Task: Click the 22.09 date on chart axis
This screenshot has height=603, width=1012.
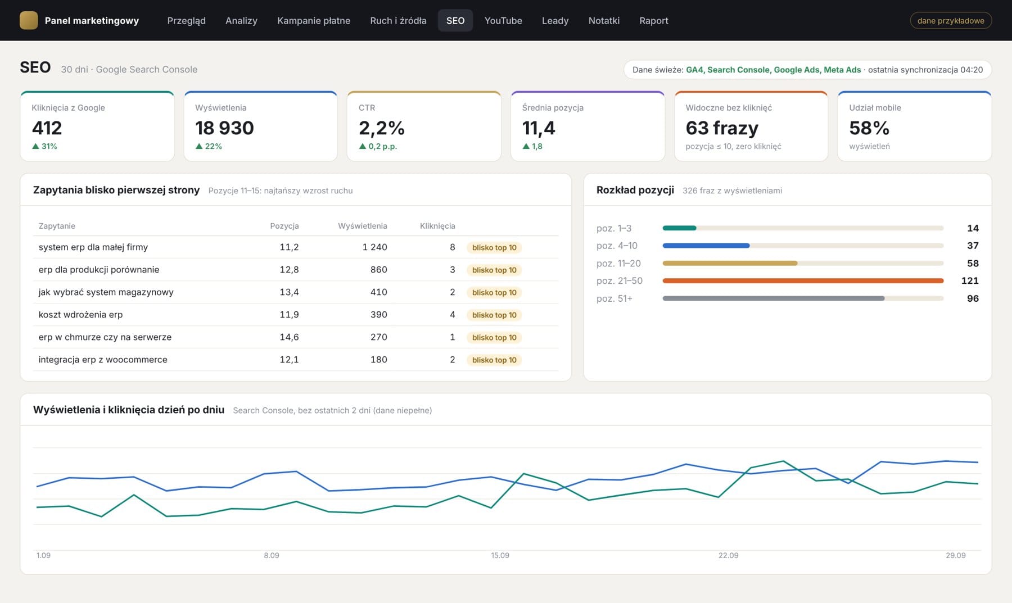Action: 728,555
